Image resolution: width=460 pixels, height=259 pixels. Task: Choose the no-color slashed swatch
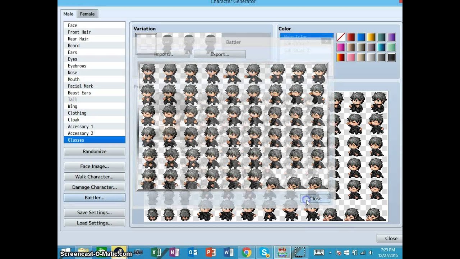[x=341, y=37]
